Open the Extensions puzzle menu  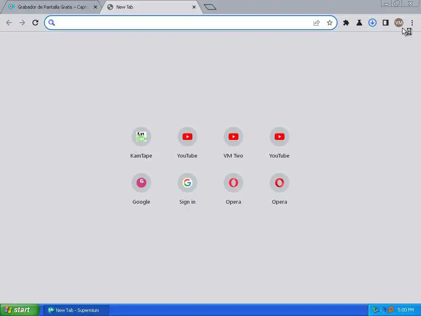(346, 23)
